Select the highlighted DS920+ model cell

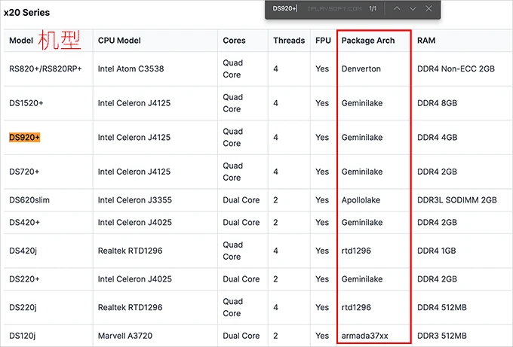tap(25, 138)
